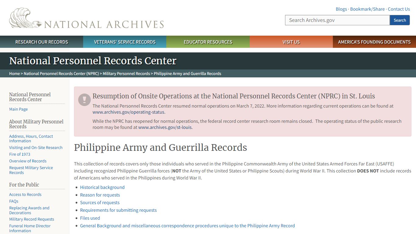This screenshot has width=416, height=234.
Task: Jump to Historical background section
Action: pos(102,187)
